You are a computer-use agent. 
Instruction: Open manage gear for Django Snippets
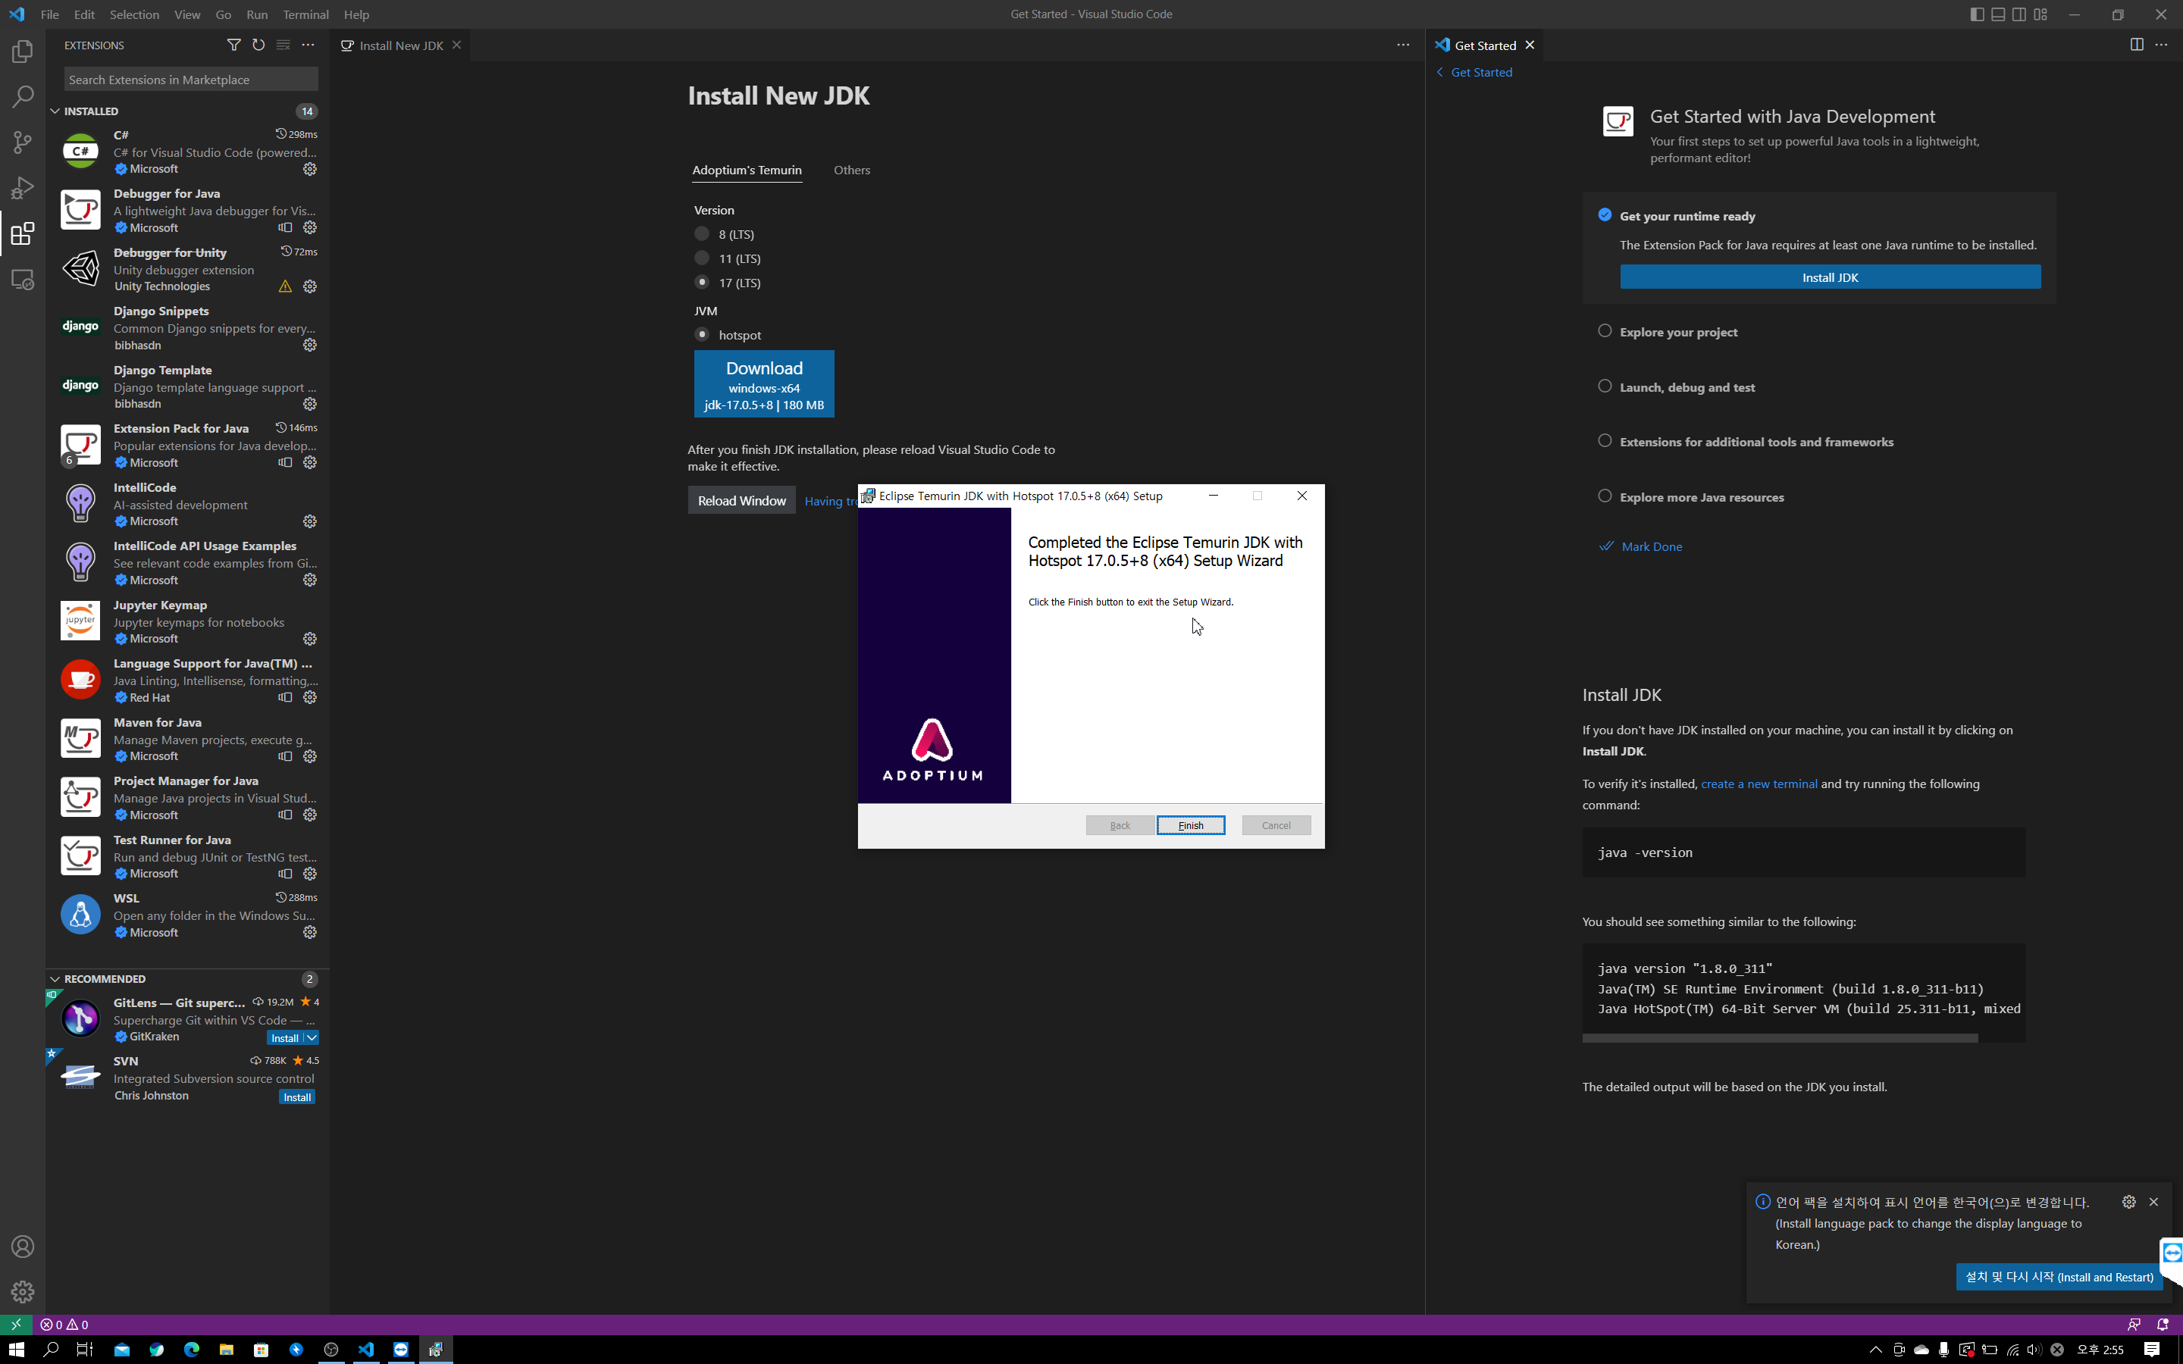click(x=309, y=346)
